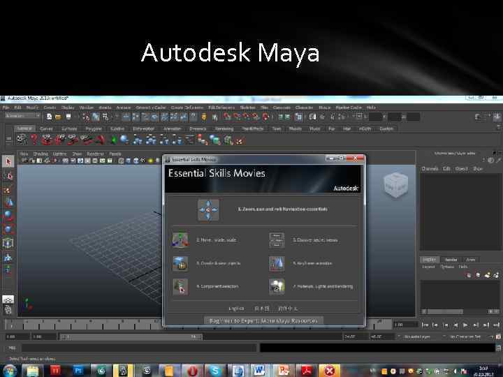
Task: Open the viewport Panels menu
Action: (x=115, y=154)
